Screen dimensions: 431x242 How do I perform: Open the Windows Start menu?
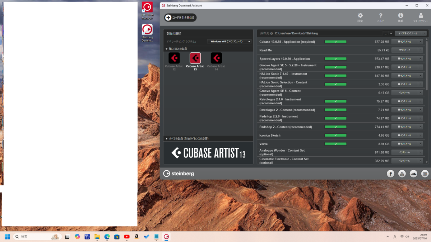7,237
